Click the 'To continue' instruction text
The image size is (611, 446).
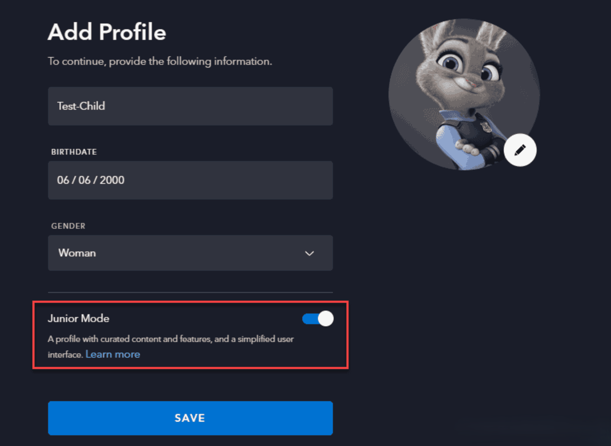[160, 61]
